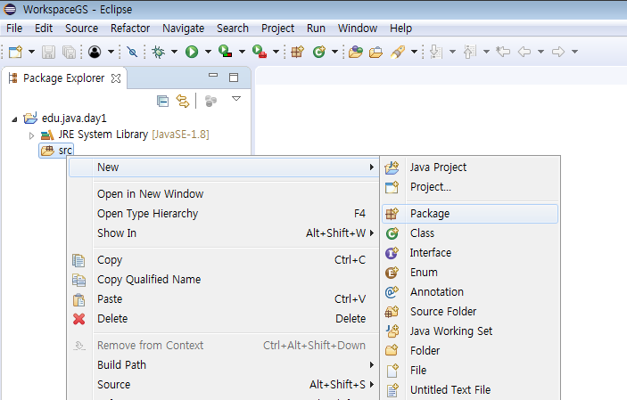Create a new Java Project
627x400 pixels.
click(x=470, y=167)
